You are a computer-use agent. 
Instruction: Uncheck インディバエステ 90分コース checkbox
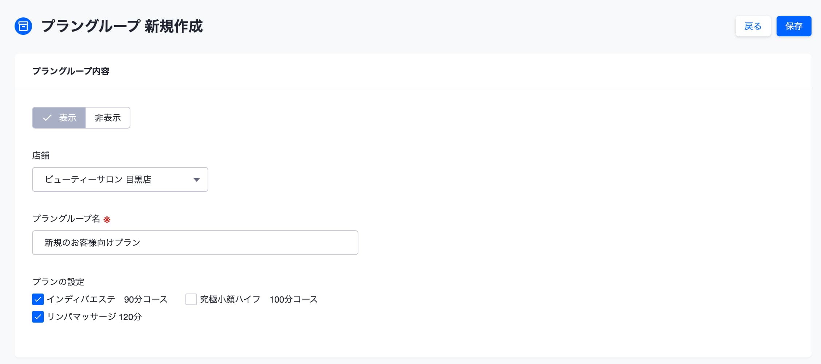[38, 299]
